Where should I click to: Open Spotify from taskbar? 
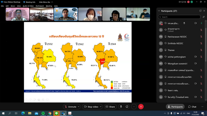[x=43, y=113]
